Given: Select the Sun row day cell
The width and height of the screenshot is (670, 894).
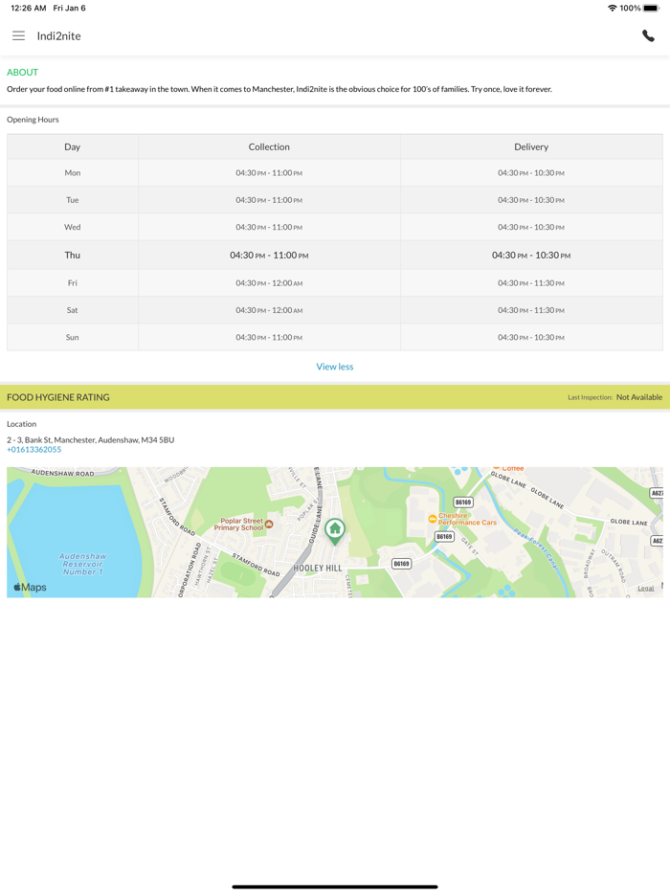Looking at the screenshot, I should click(73, 337).
